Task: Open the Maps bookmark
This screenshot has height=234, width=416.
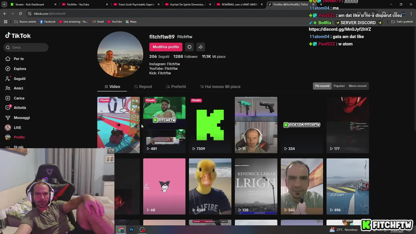Action: [x=131, y=22]
